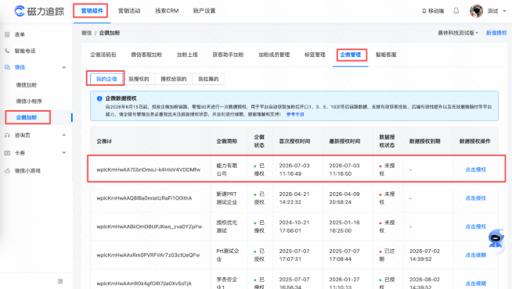
Task: Open the 测试 account dropdown
Action: click(x=496, y=11)
